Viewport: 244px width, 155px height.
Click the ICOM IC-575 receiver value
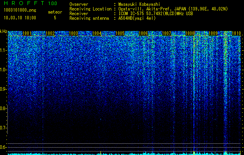[156, 14]
